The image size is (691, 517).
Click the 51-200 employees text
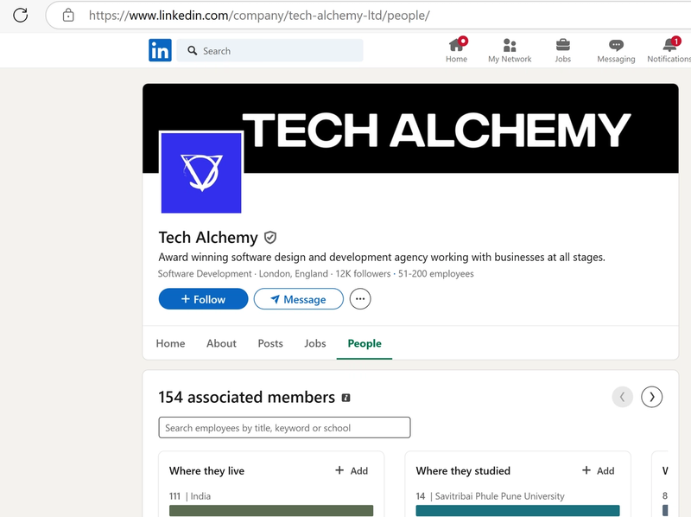point(436,273)
